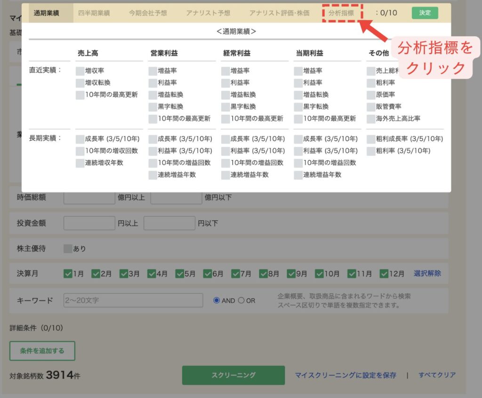Enable 10年間の最高更新 under 経常利益
The image size is (482, 398).
225,119
